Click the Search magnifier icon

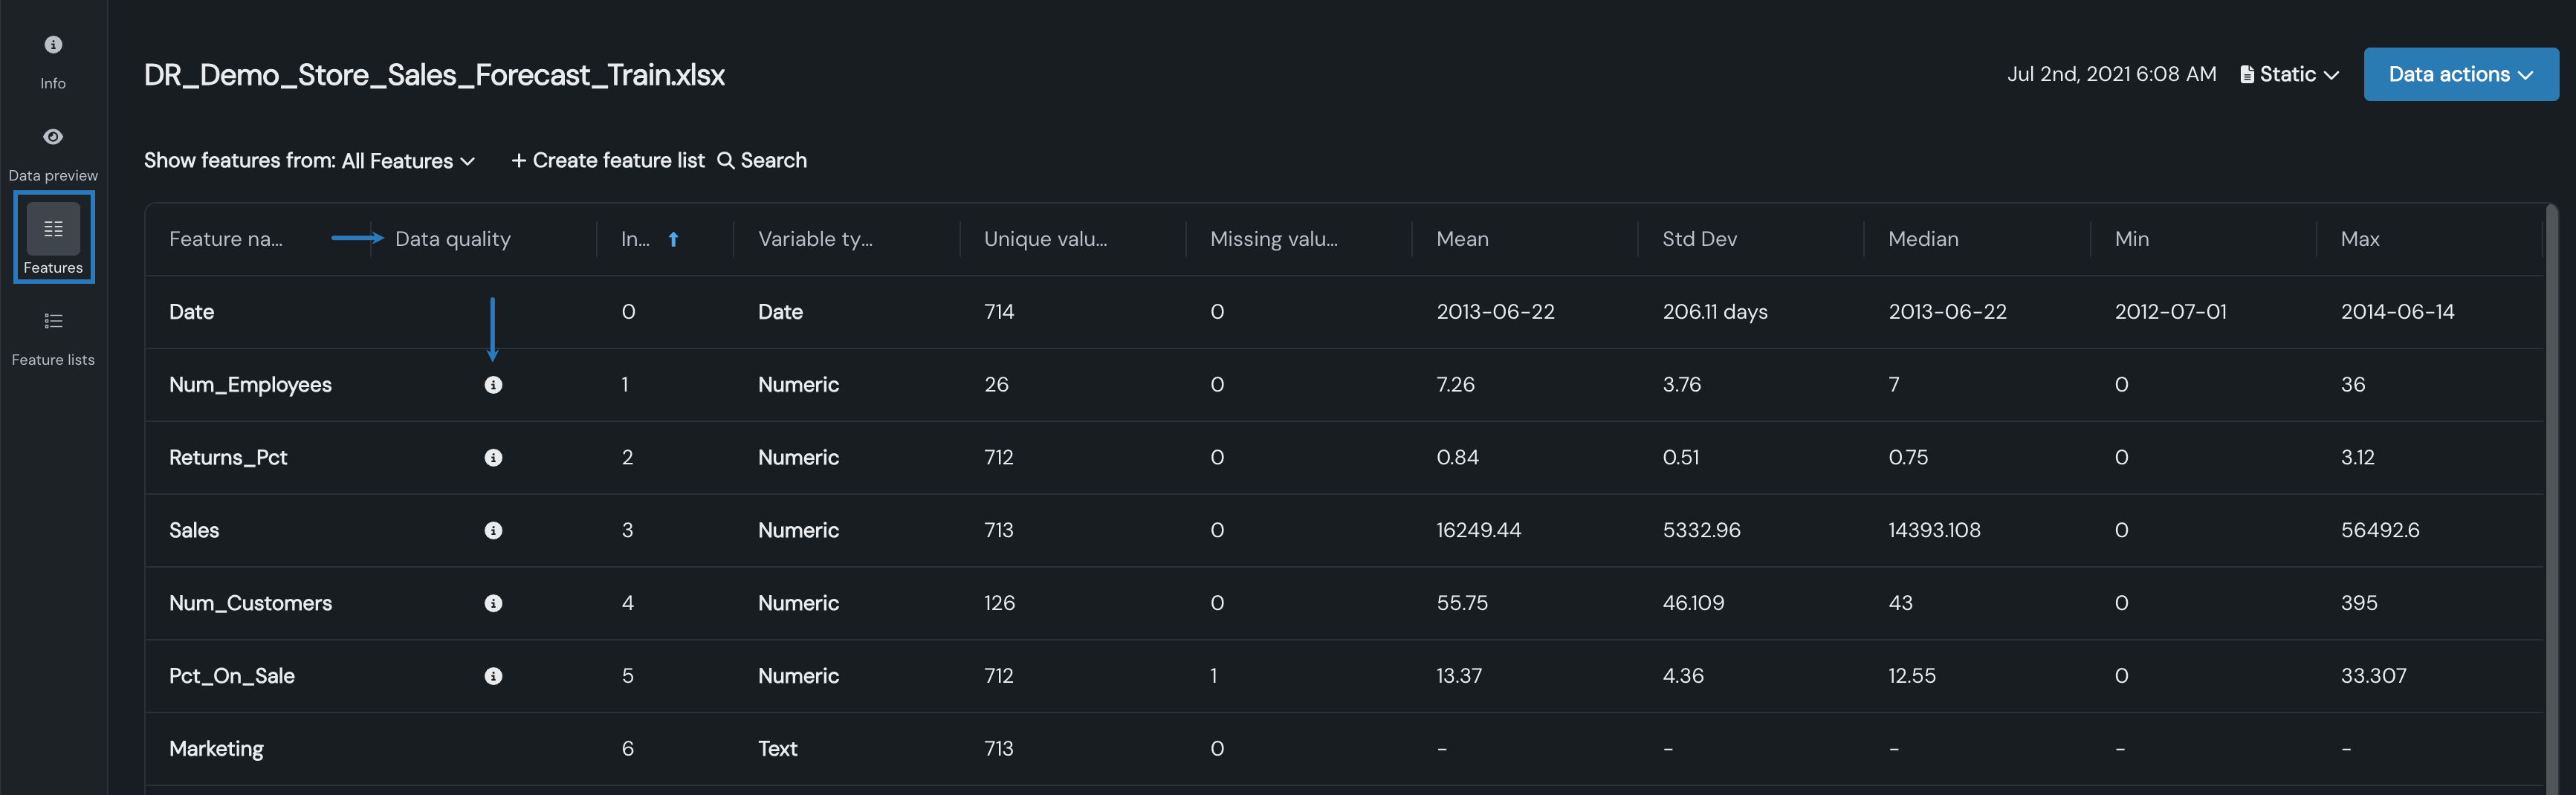point(726,161)
